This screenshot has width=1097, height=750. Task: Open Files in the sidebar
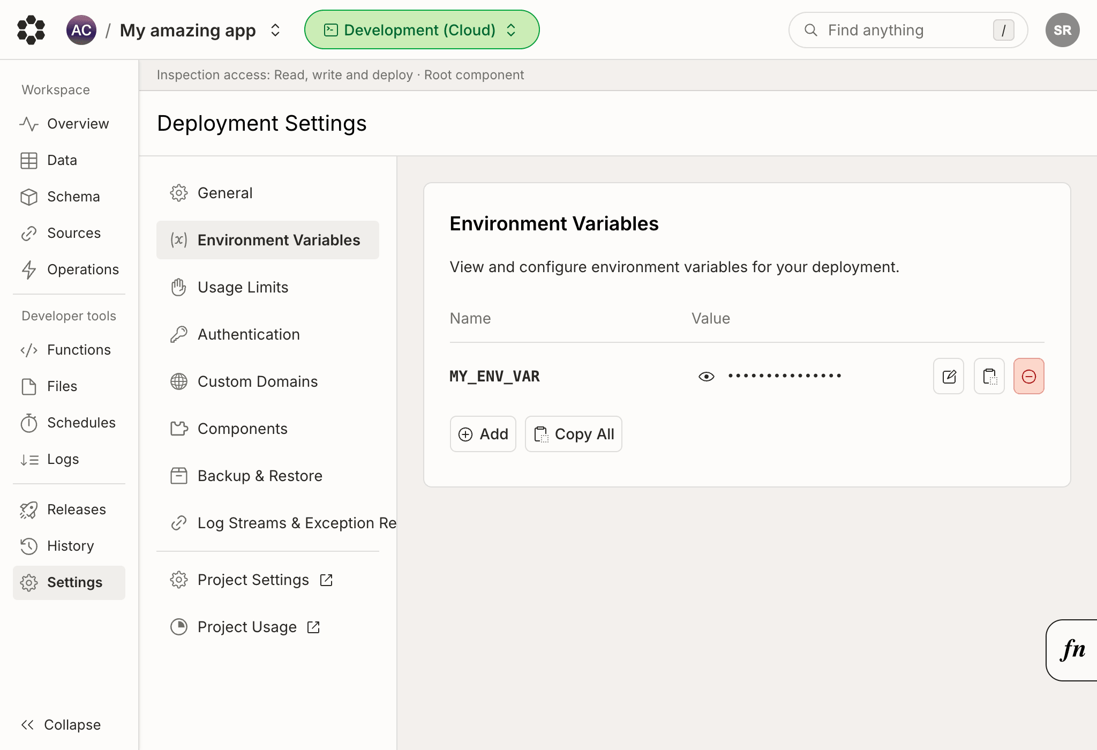coord(69,386)
